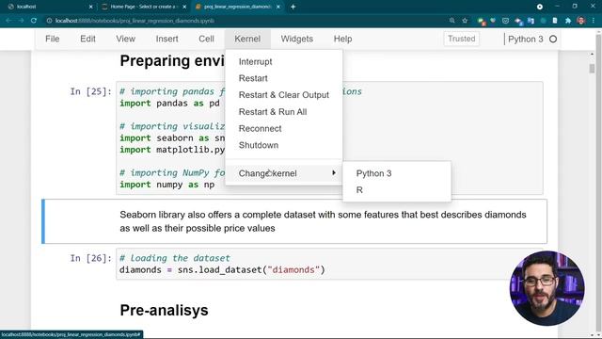The image size is (602, 339).
Task: Click the Pre-analisys heading
Action: (x=164, y=310)
